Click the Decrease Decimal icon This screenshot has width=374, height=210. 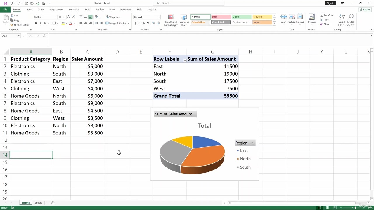click(158, 23)
